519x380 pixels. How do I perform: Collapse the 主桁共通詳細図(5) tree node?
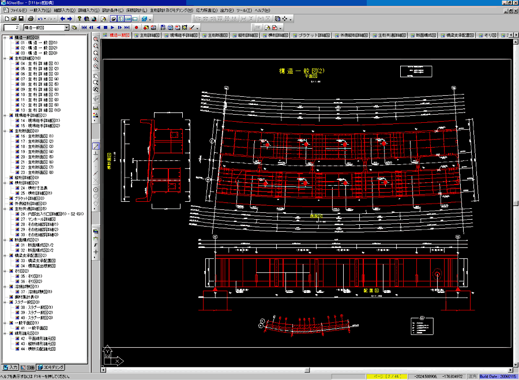[x=5, y=209]
